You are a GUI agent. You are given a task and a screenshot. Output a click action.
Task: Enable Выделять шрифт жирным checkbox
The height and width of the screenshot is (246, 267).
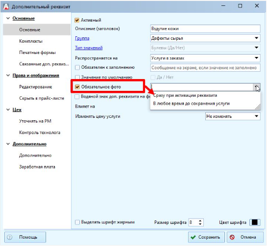77,222
